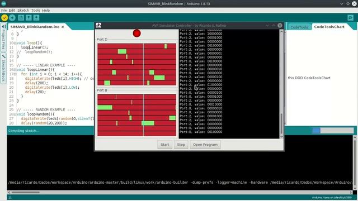Click the Port B label
The height and width of the screenshot is (201, 358).
click(x=102, y=90)
